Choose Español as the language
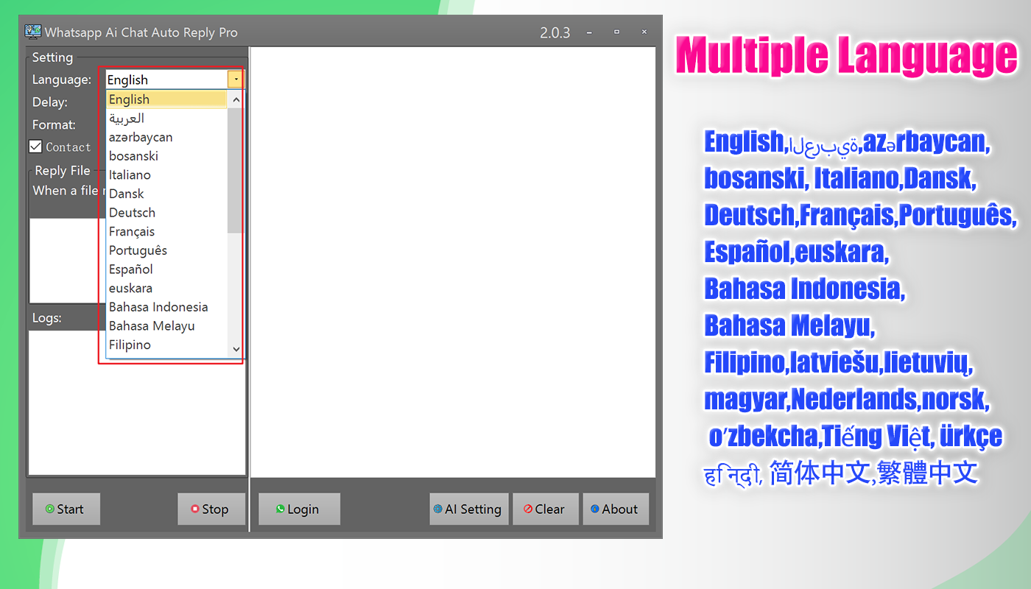Image resolution: width=1031 pixels, height=589 pixels. [167, 269]
